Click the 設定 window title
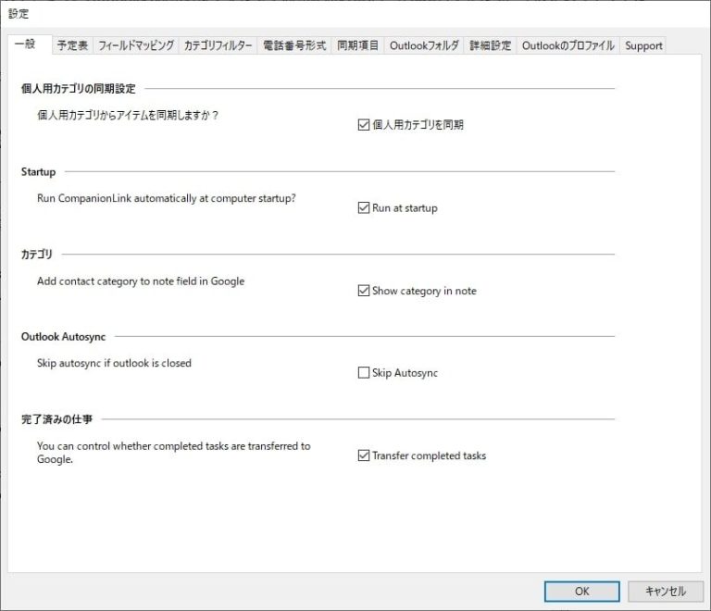Image resolution: width=711 pixels, height=611 pixels. coord(19,14)
